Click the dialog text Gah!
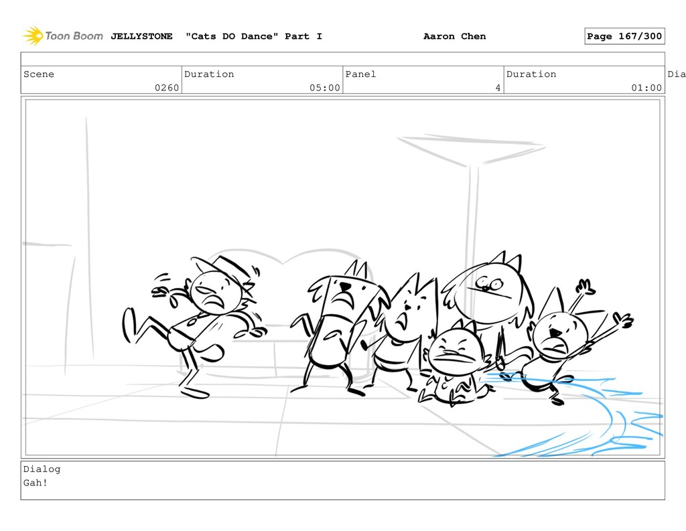This screenshot has height=531, width=686. (36, 483)
